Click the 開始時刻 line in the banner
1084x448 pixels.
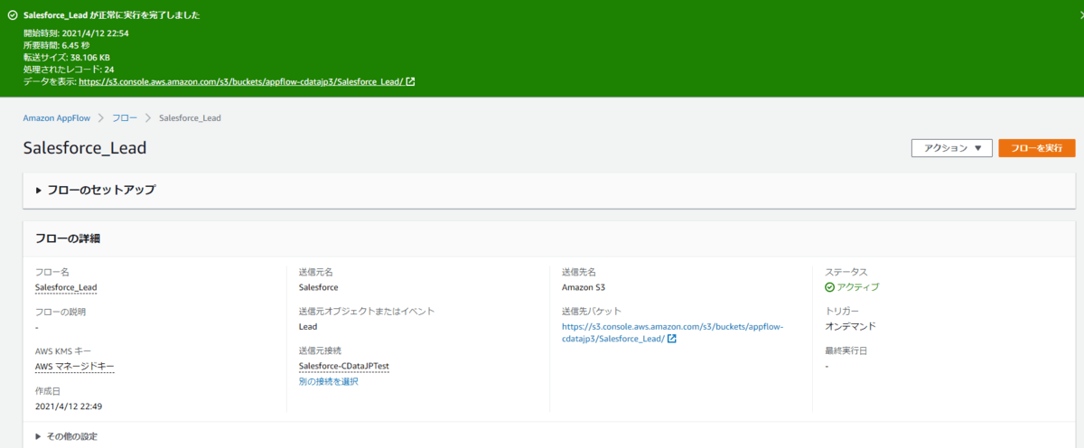(x=77, y=33)
